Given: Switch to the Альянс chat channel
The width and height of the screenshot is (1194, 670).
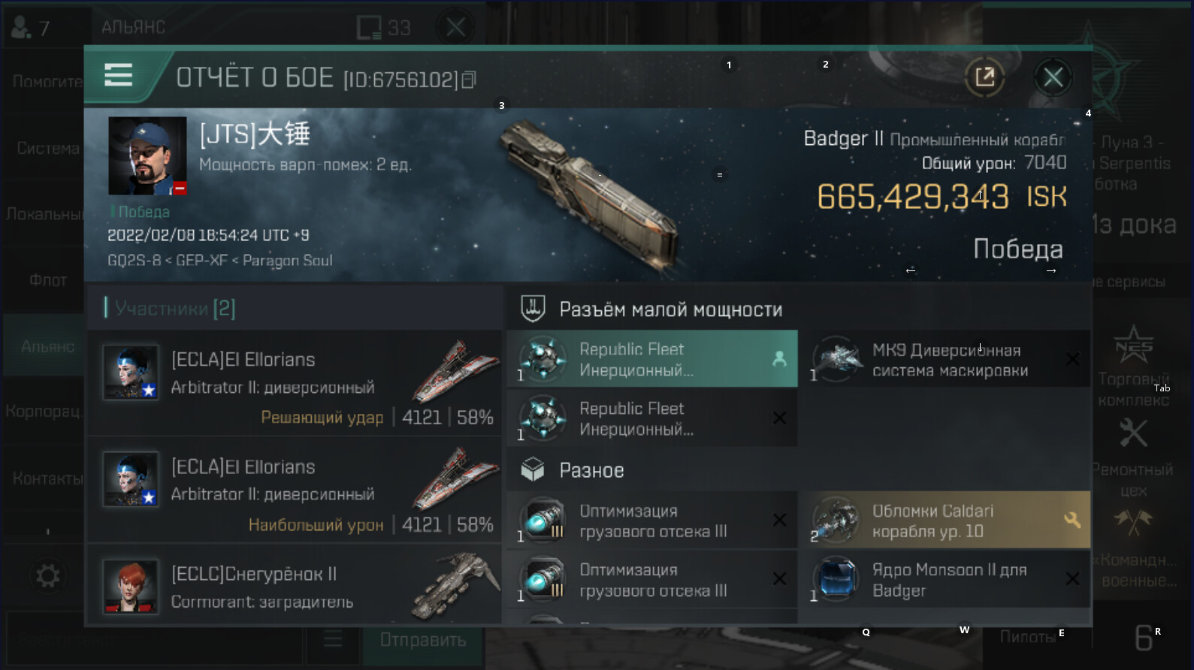Looking at the screenshot, I should 47,346.
